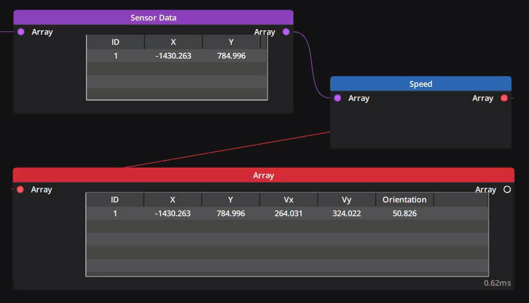529x303 pixels.
Task: Select Vx value 264.031 cell
Action: tap(289, 214)
